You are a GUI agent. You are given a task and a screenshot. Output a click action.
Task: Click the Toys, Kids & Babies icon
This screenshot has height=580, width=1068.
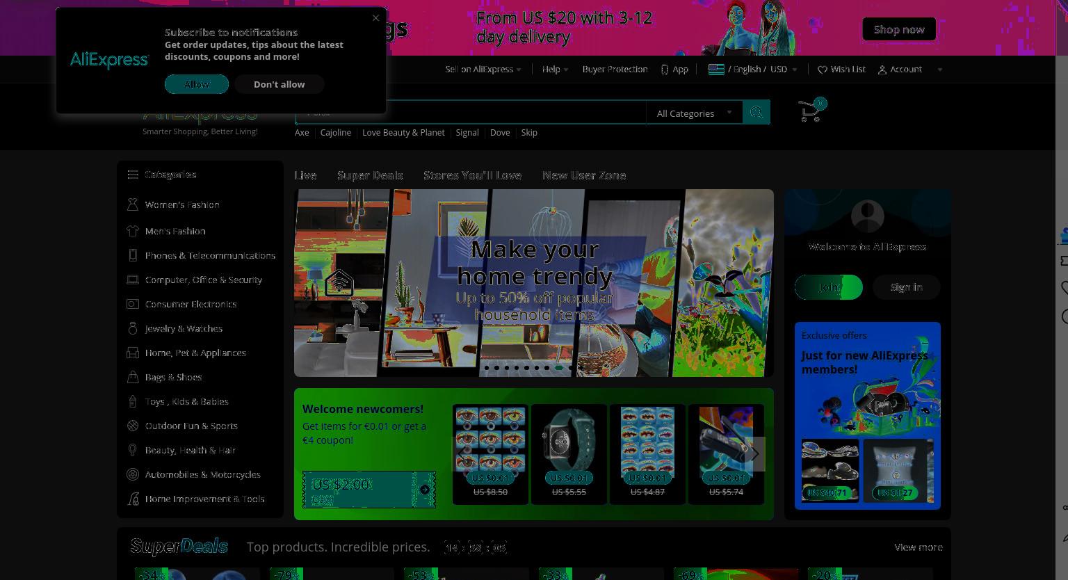coord(133,401)
